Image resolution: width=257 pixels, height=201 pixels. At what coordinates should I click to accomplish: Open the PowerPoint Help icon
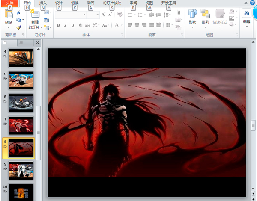(x=252, y=3)
